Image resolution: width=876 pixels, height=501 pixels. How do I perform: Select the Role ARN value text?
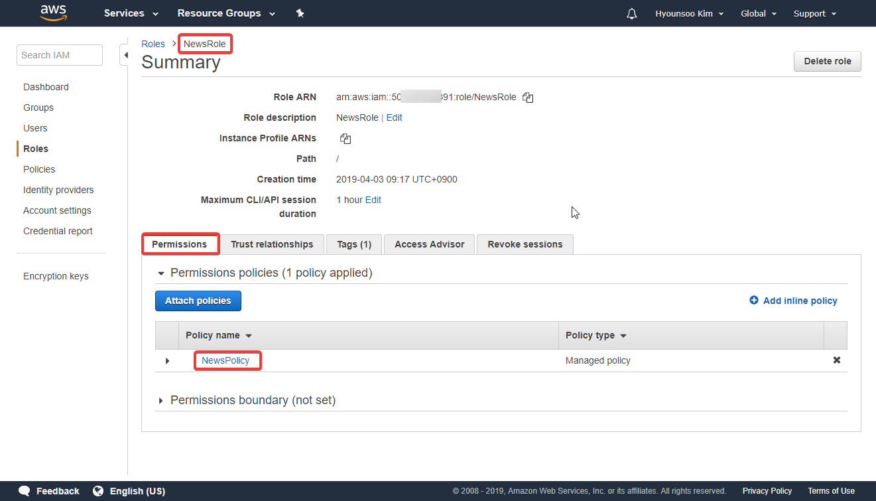(x=426, y=97)
